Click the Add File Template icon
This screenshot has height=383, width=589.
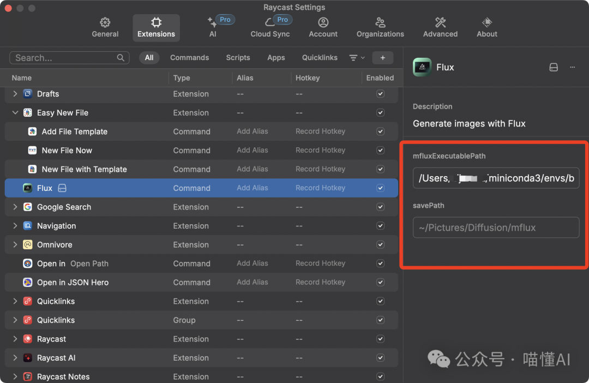click(32, 131)
